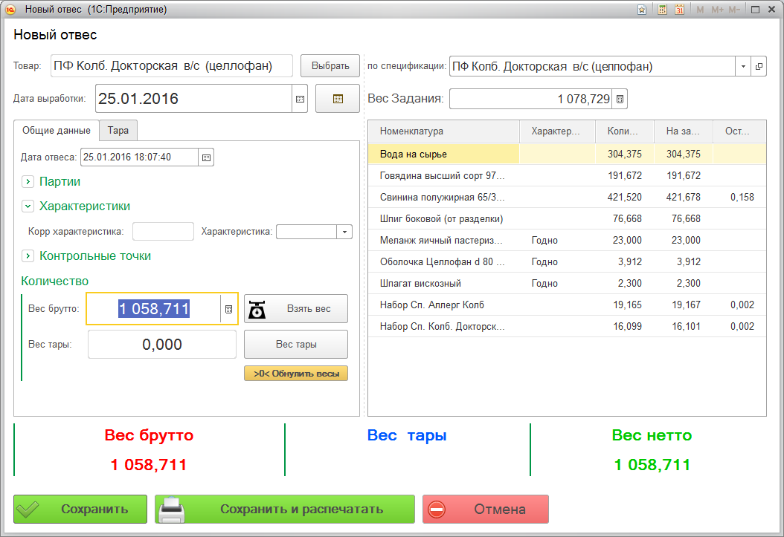Expand the Контрольные точки section
This screenshot has width=784, height=537.
pos(28,256)
